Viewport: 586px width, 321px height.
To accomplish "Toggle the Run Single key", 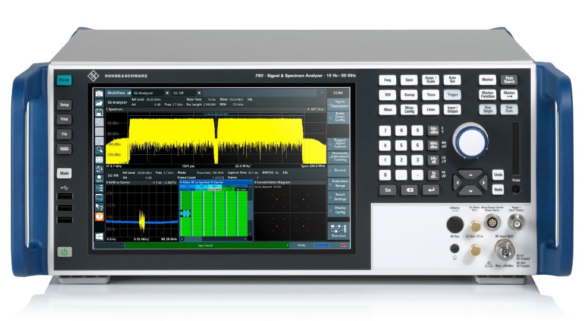I will click(x=488, y=109).
